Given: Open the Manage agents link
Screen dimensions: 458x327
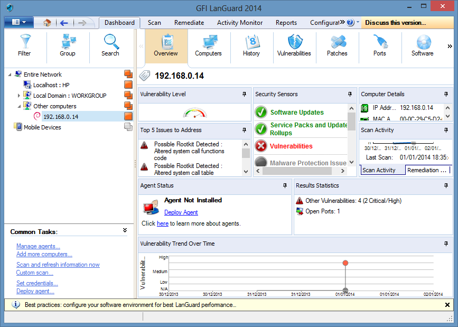Looking at the screenshot, I should tap(38, 246).
